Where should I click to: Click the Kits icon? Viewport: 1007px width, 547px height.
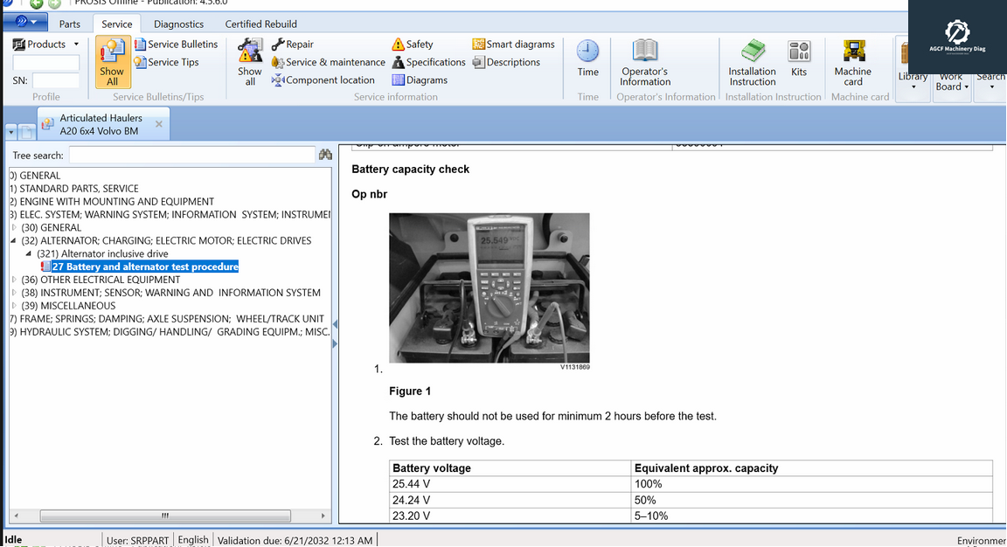click(798, 52)
